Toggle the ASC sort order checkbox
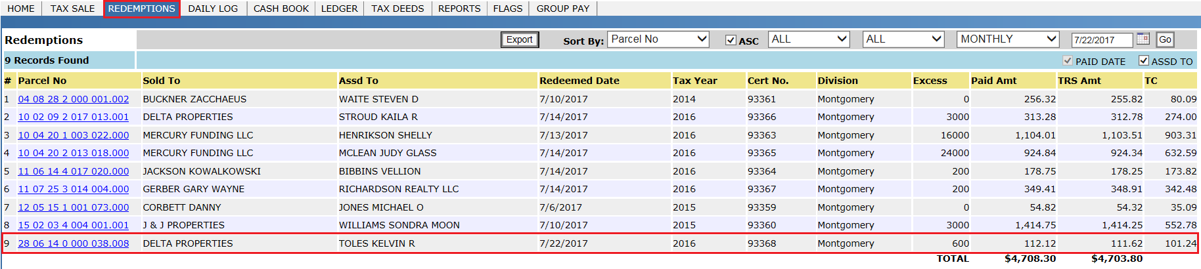The width and height of the screenshot is (1201, 269). pos(731,40)
